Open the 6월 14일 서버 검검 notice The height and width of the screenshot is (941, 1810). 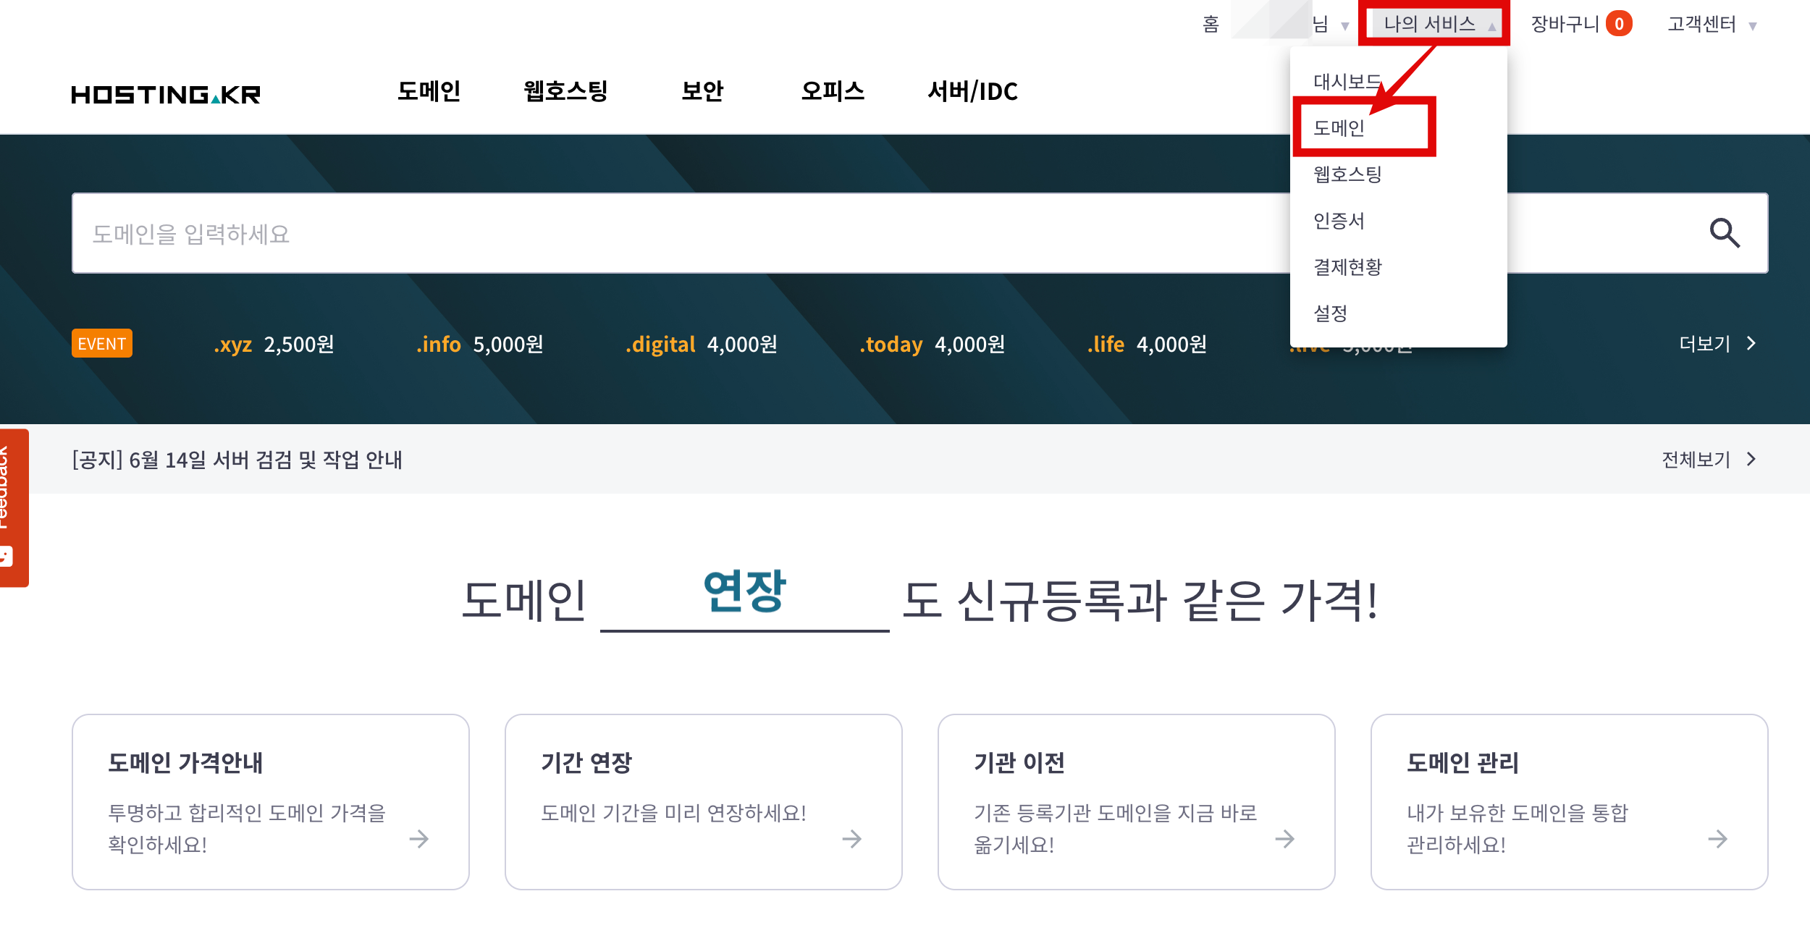click(237, 460)
